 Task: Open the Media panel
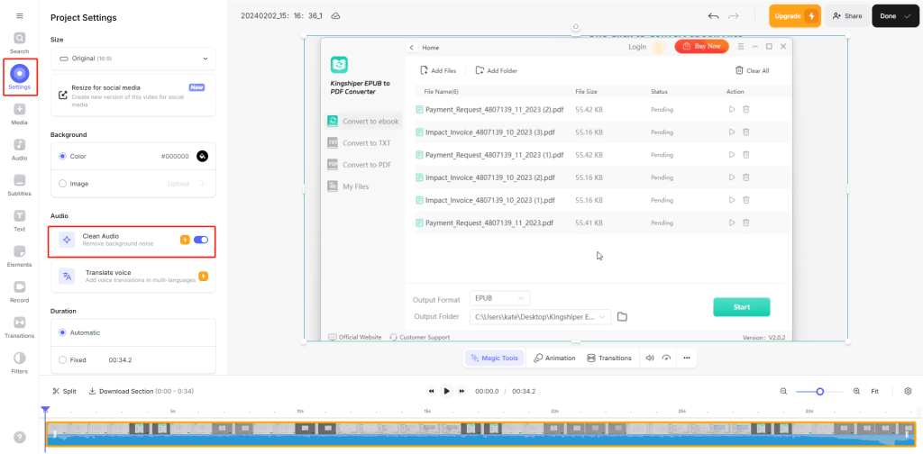point(20,114)
